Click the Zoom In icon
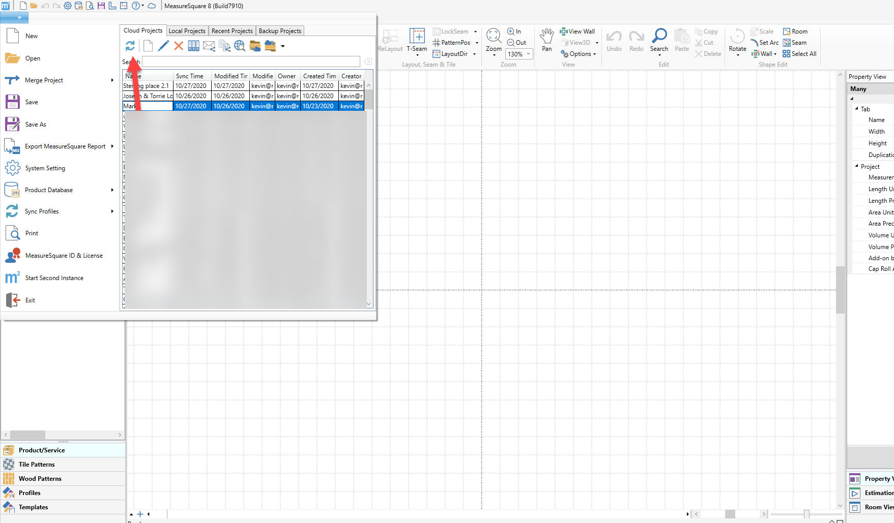 click(x=514, y=32)
